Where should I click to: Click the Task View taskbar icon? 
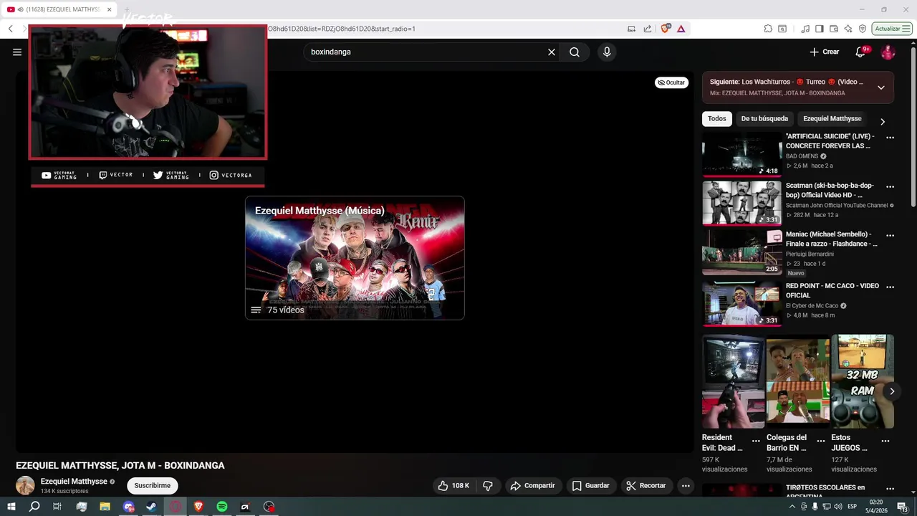[x=57, y=507]
